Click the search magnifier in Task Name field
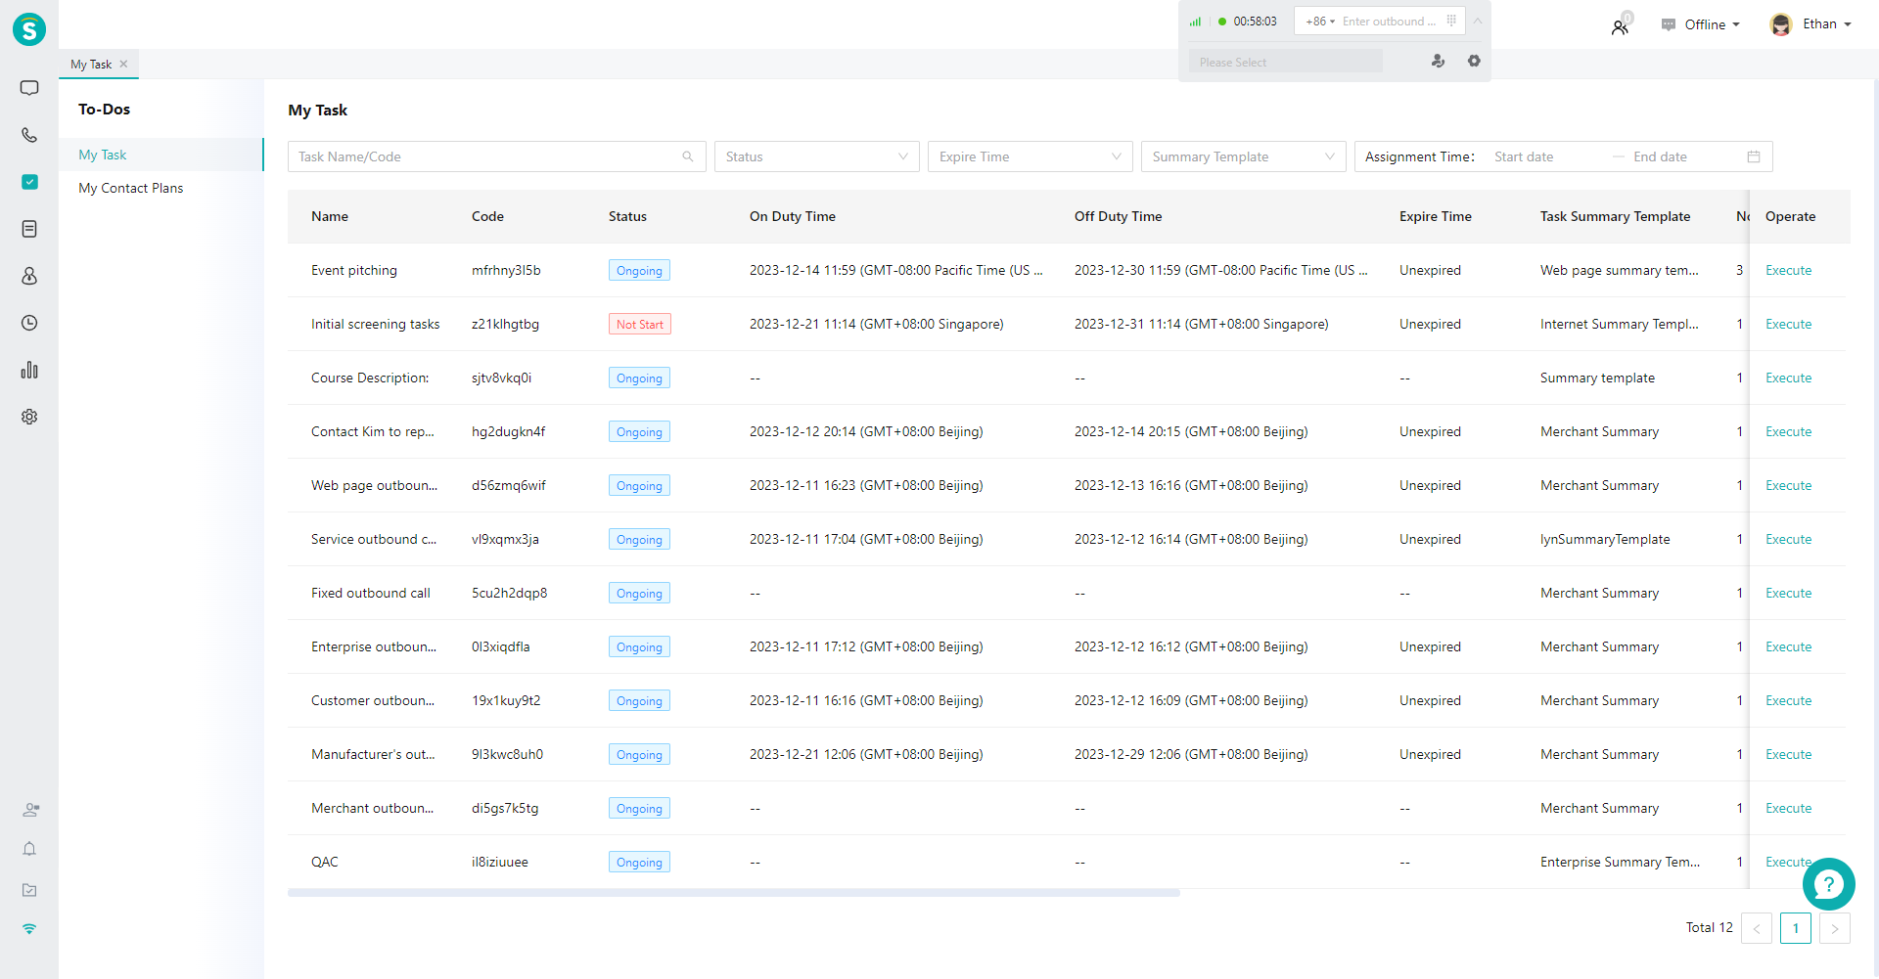1879x979 pixels. click(688, 156)
